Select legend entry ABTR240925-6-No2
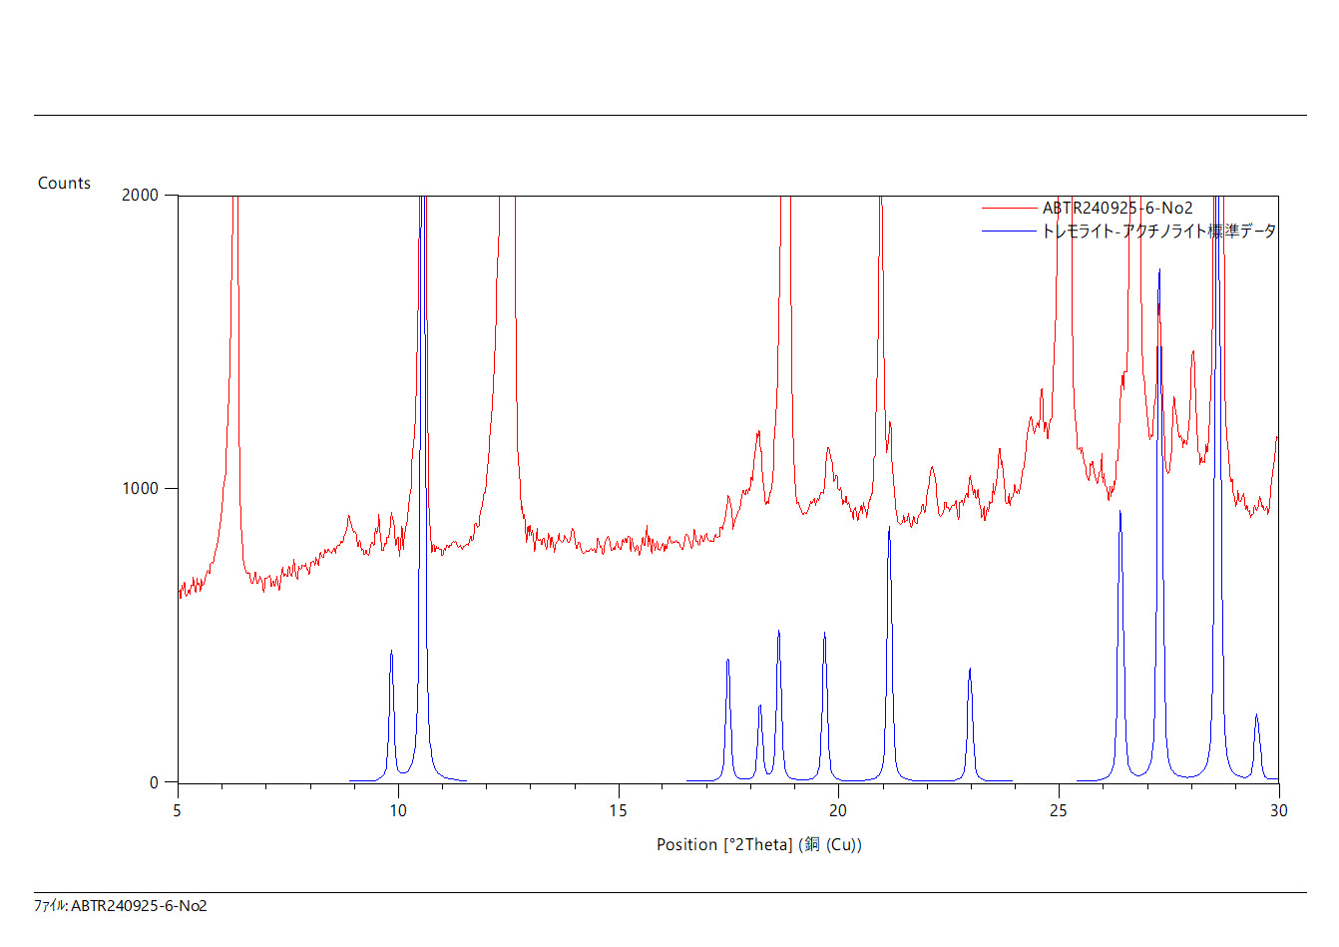The width and height of the screenshot is (1339, 947). click(1117, 208)
